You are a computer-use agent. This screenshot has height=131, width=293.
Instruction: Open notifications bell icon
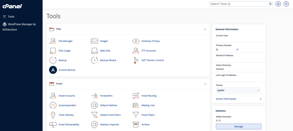[278, 4]
